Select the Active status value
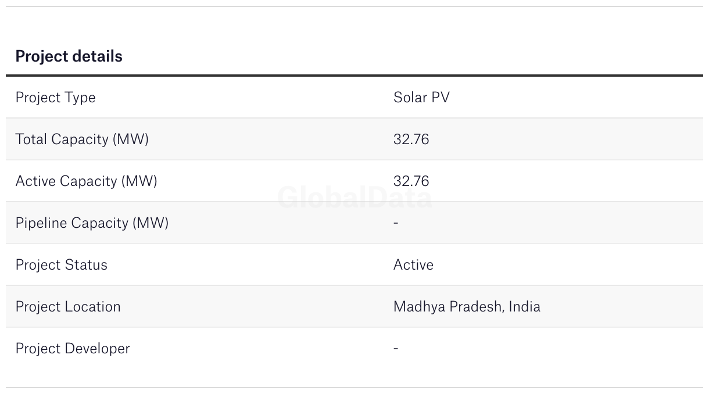 (413, 265)
